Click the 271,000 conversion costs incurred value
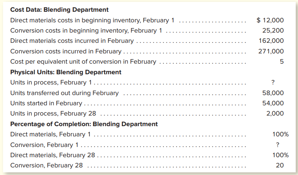 point(271,51)
